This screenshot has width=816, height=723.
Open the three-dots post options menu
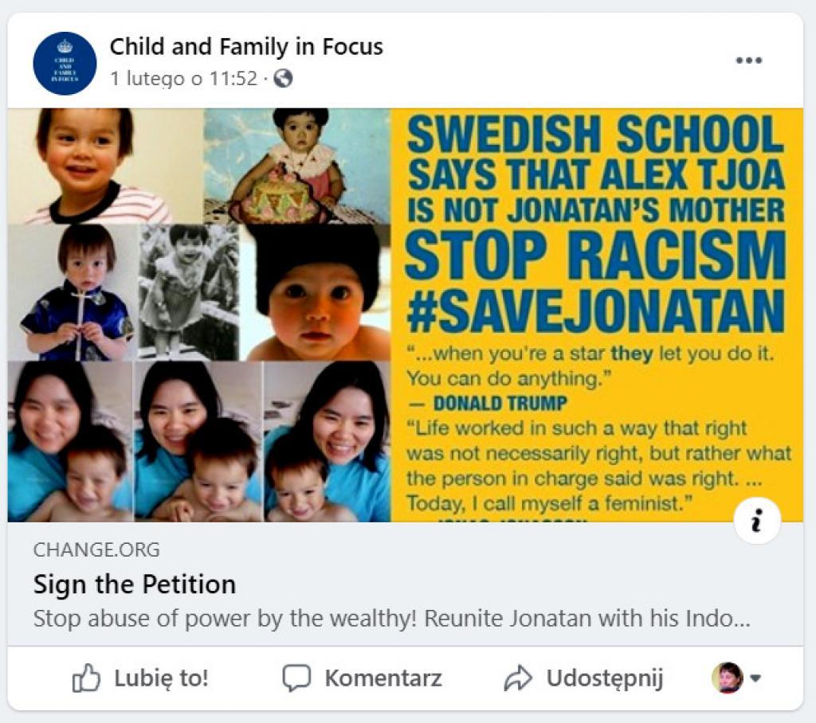tap(748, 61)
